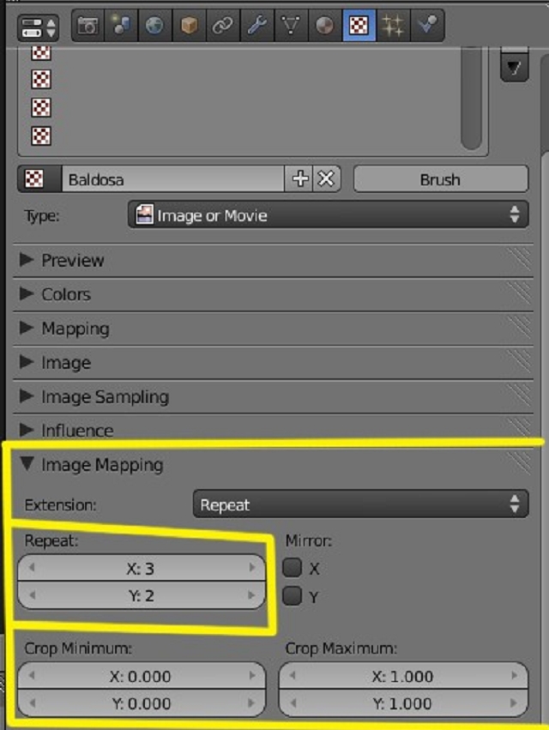Open Material properties sphere icon
Image resolution: width=549 pixels, height=730 pixels.
coord(325,26)
